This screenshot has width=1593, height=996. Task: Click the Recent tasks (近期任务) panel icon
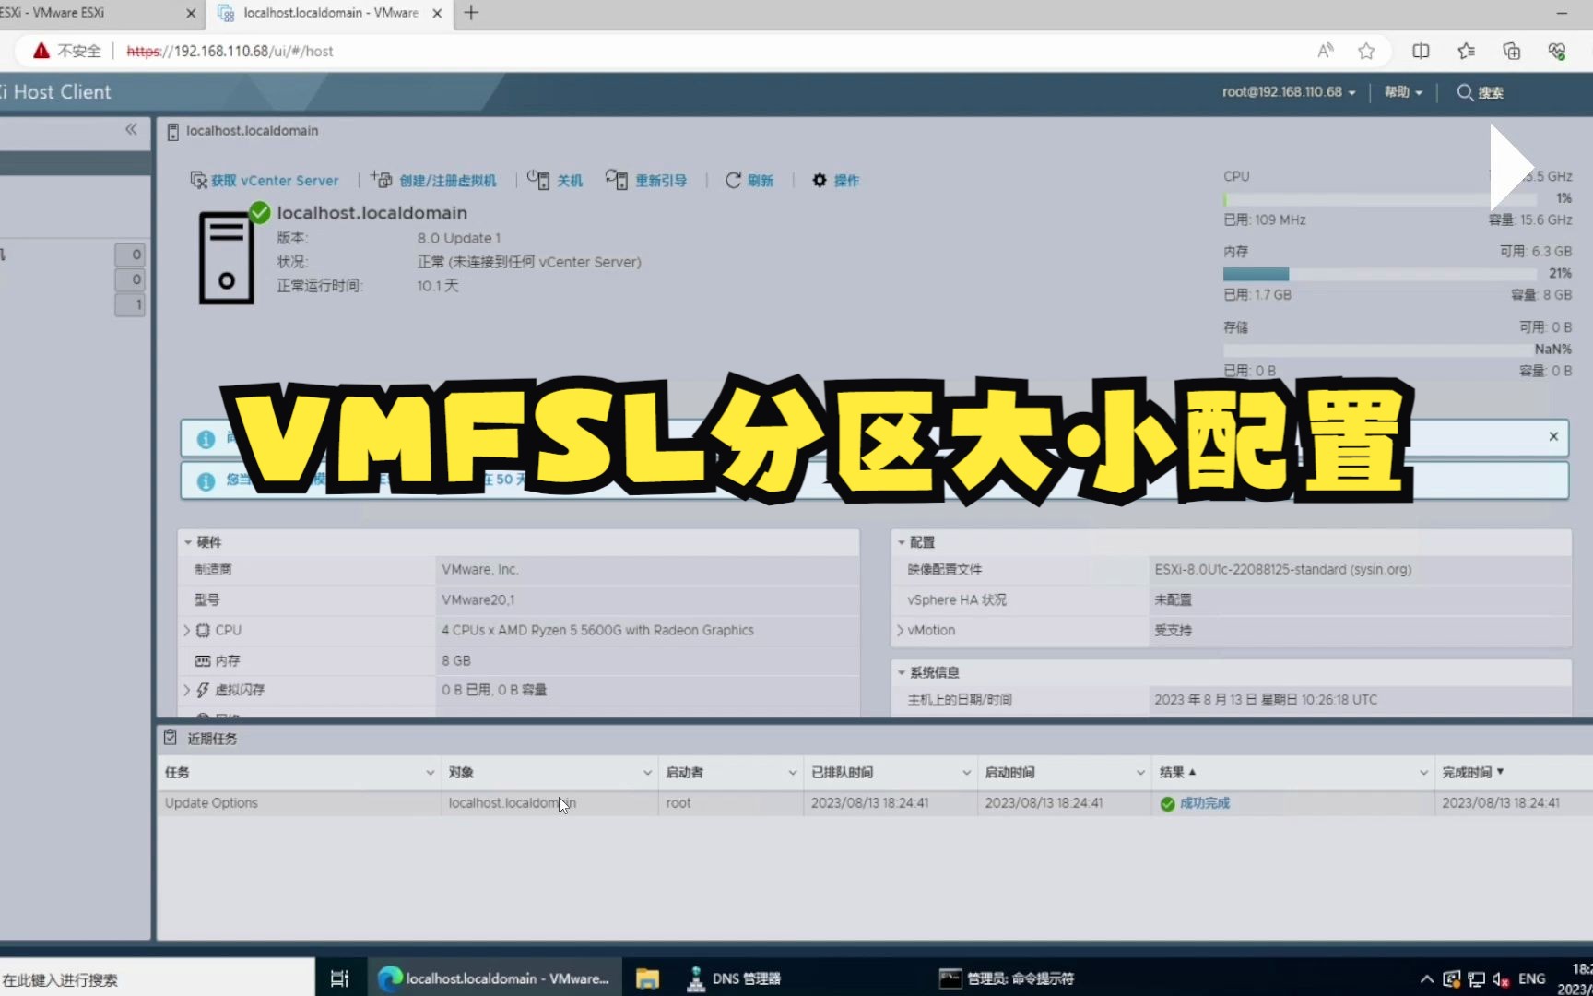point(171,738)
